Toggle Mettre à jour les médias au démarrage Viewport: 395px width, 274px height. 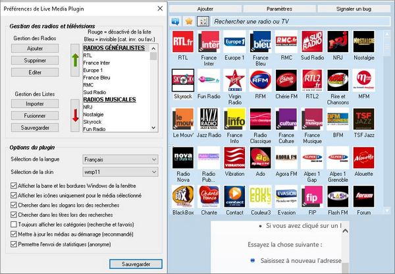(14, 234)
